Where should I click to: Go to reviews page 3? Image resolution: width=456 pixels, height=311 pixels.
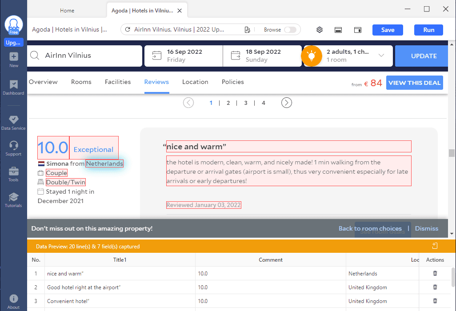246,103
